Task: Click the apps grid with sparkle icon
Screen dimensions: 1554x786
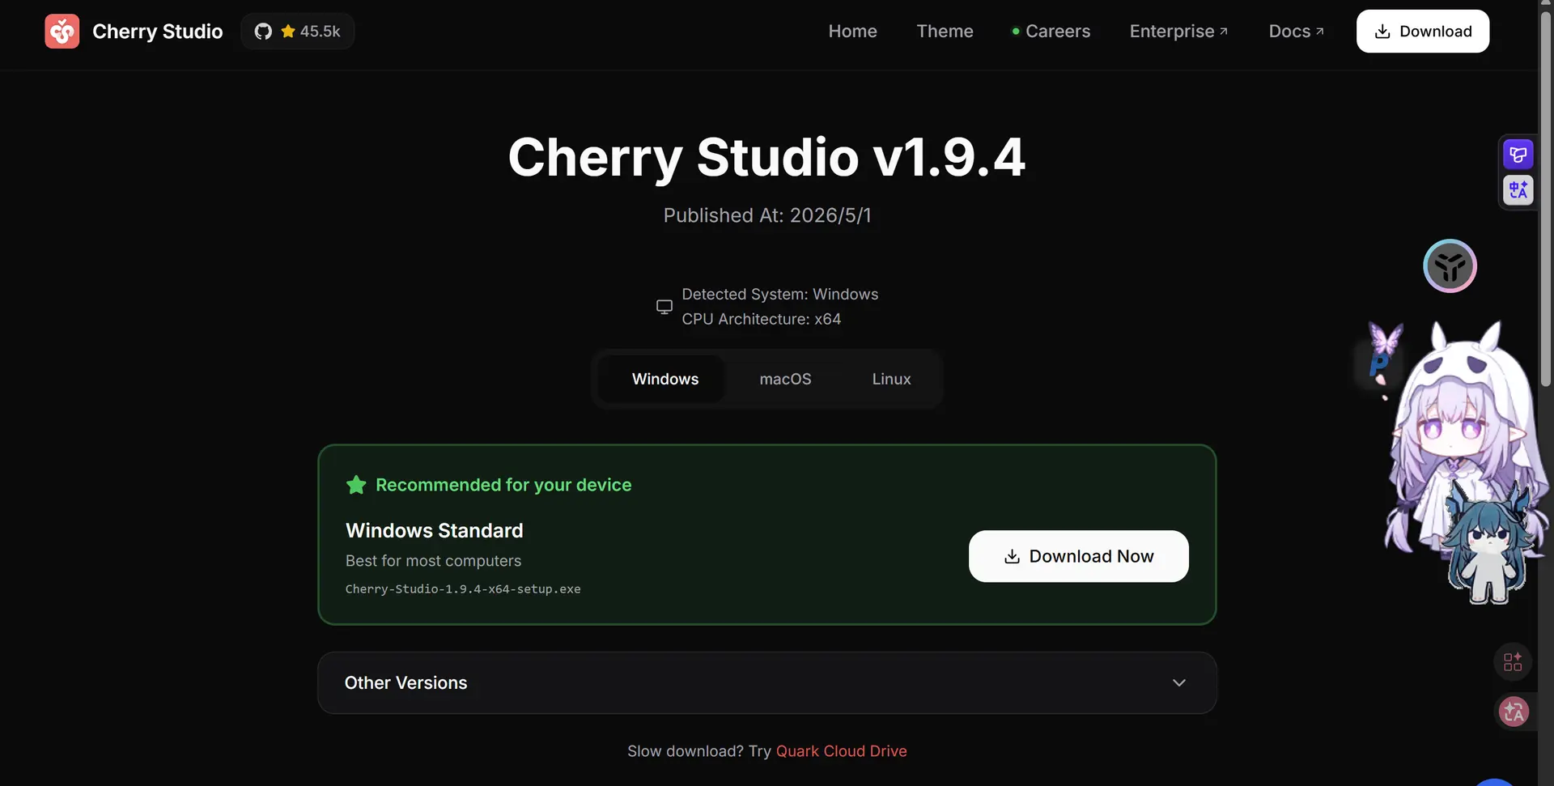Action: tap(1513, 662)
